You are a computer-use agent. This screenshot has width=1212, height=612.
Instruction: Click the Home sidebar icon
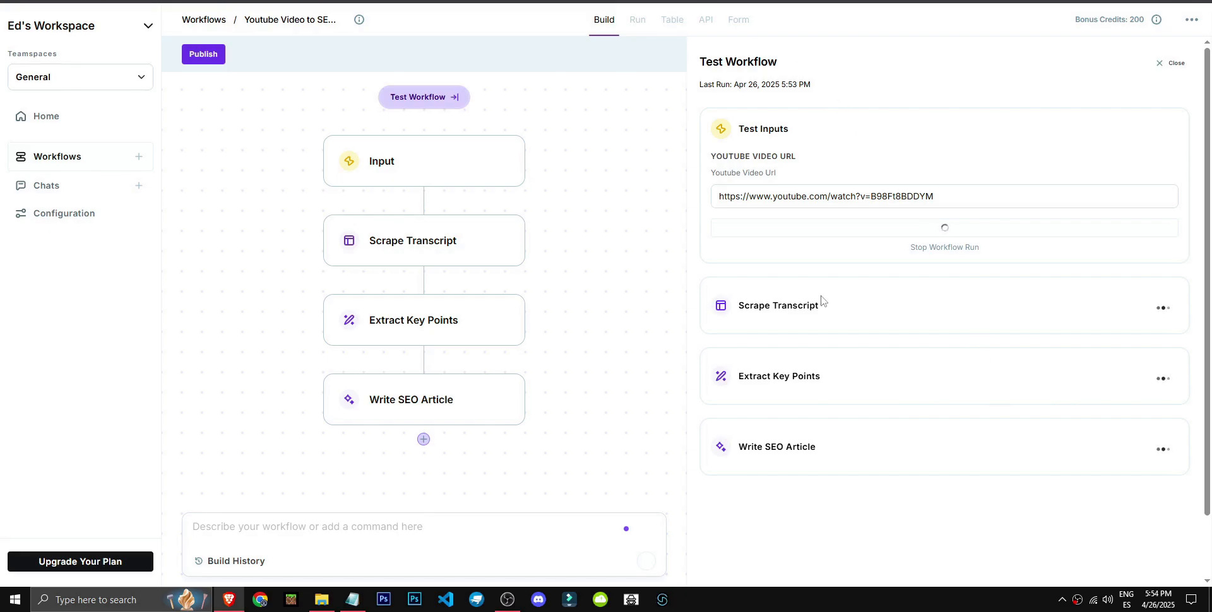point(21,116)
